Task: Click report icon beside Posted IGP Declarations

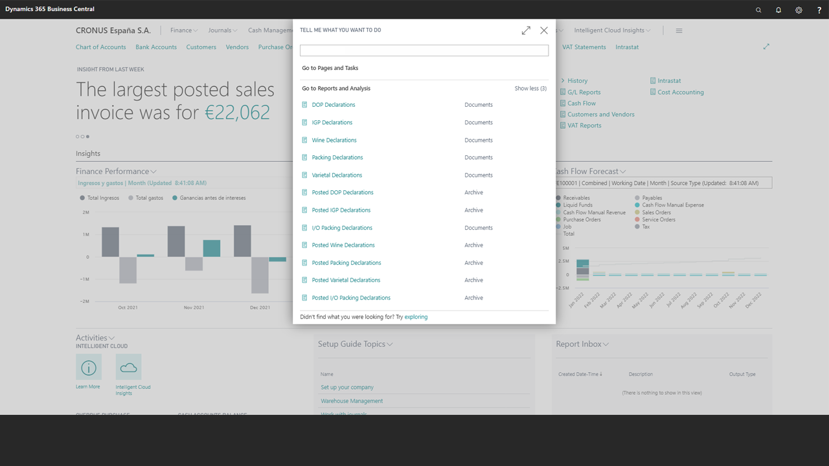Action: 305,210
